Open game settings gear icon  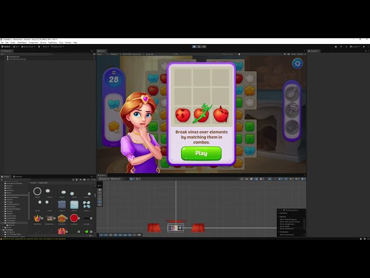[x=297, y=63]
